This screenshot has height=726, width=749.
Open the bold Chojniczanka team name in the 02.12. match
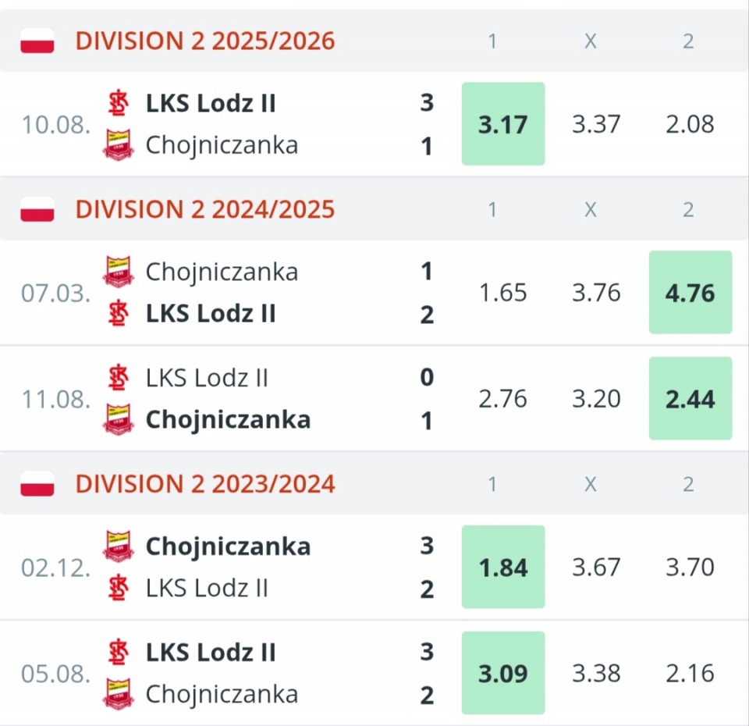pos(228,546)
